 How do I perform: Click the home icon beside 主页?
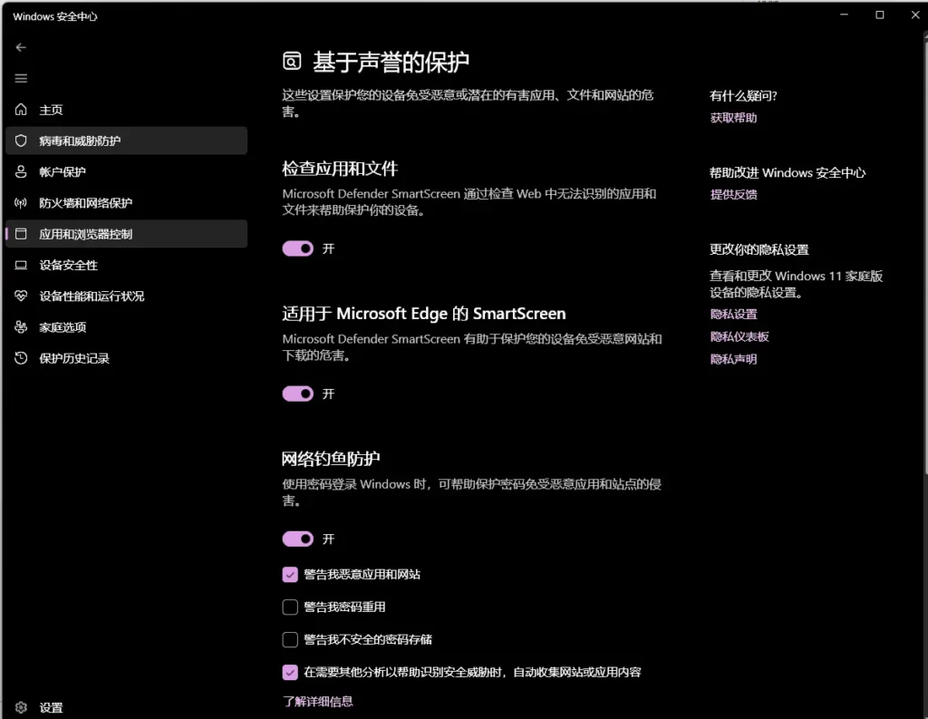click(x=21, y=110)
